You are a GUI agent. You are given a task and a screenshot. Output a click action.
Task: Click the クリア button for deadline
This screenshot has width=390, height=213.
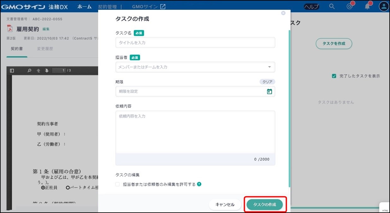tap(267, 82)
